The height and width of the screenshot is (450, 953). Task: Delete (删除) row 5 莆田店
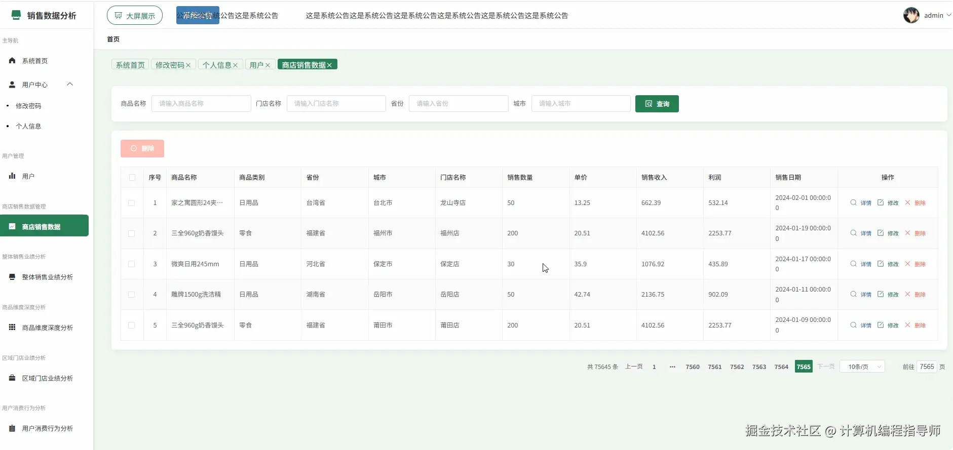[915, 325]
